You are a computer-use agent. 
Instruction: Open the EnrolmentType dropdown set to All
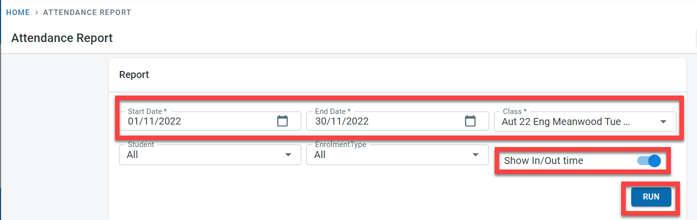pos(392,155)
